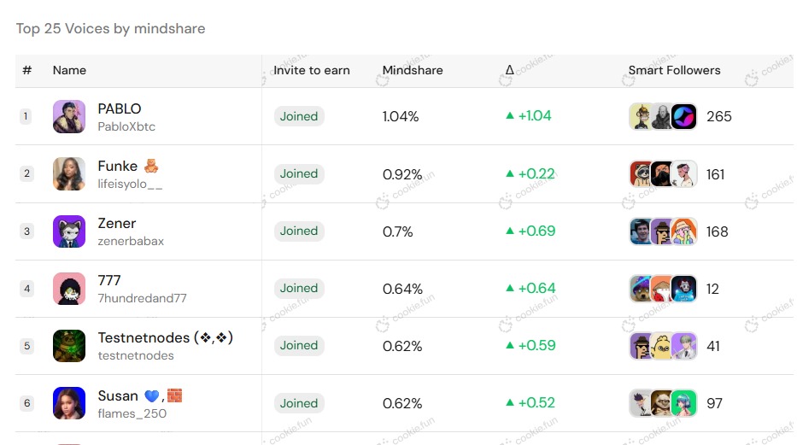Sort by the delta column header
This screenshot has height=445, width=797.
(509, 70)
